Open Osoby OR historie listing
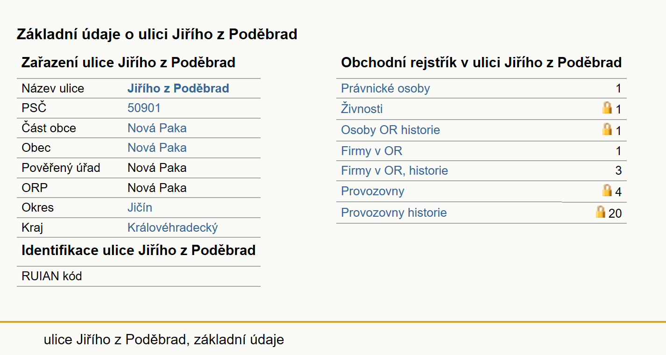Screen dimensions: 666x355 (x=390, y=130)
